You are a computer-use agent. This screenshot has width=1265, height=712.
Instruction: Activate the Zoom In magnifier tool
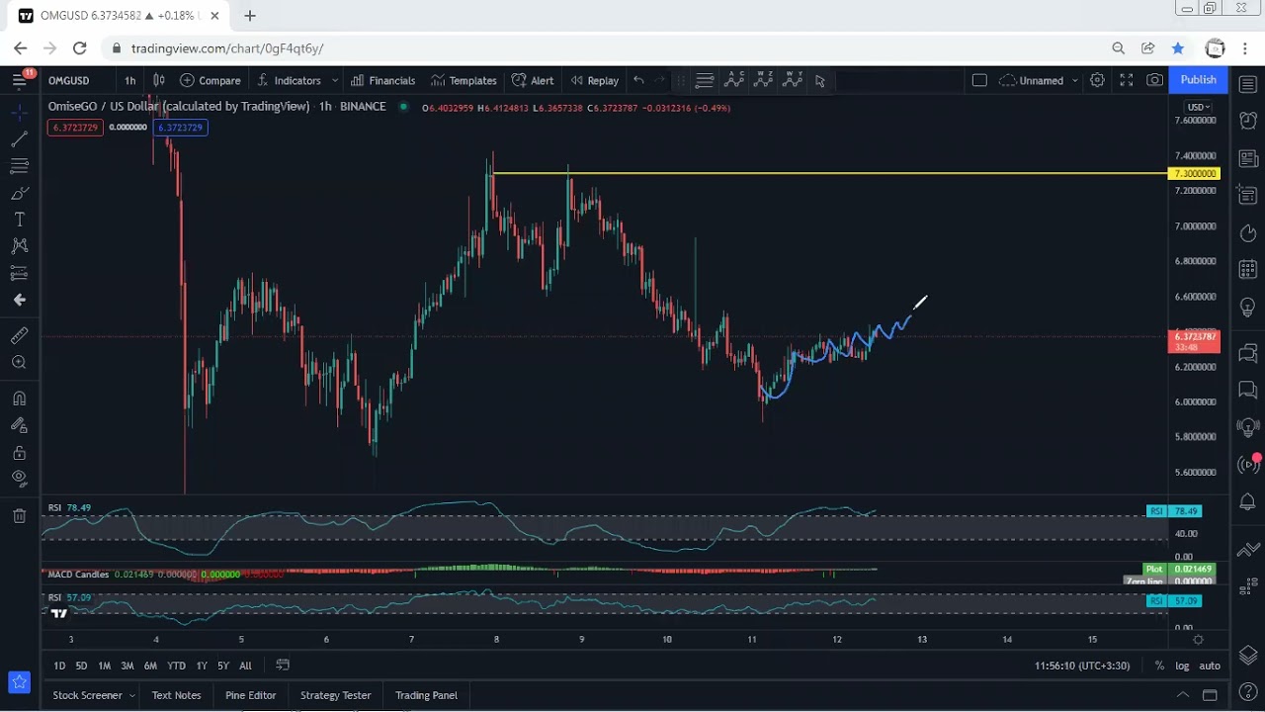pyautogui.click(x=19, y=363)
